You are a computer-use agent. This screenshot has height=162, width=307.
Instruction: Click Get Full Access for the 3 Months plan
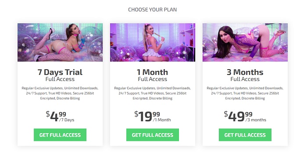click(x=245, y=135)
